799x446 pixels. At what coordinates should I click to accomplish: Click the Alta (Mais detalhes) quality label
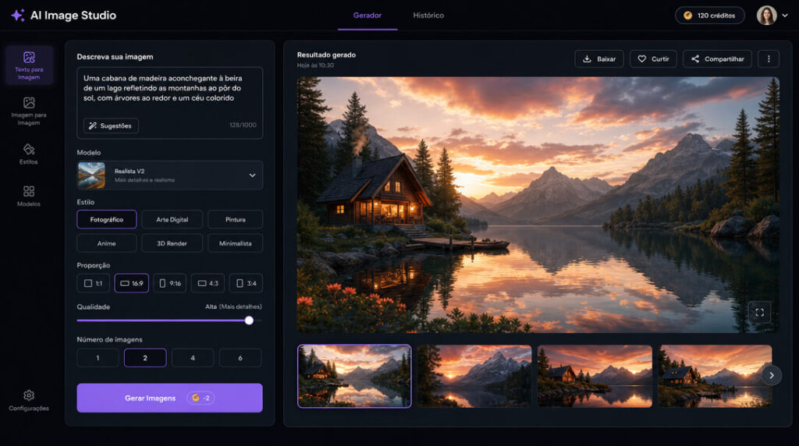coord(233,306)
